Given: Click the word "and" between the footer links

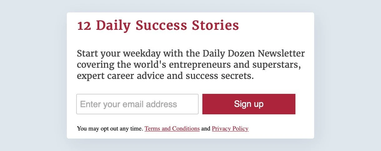Looking at the screenshot, I should click(x=206, y=129).
